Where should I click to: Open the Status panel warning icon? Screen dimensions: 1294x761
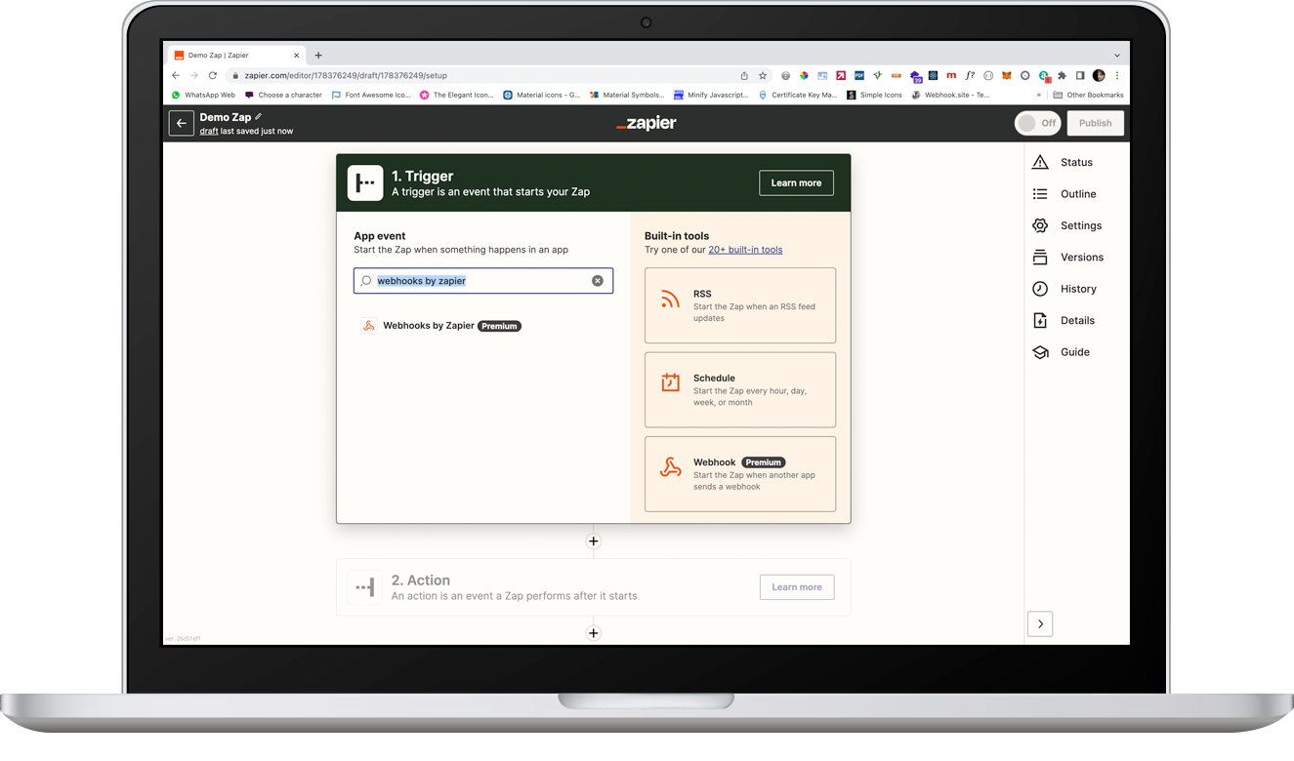pos(1040,162)
